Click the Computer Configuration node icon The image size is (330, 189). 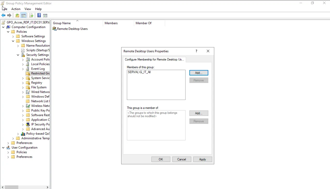click(9, 27)
